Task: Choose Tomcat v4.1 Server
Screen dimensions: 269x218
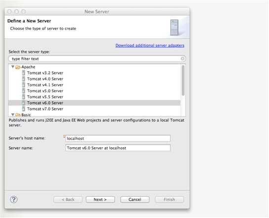Action: pos(45,85)
